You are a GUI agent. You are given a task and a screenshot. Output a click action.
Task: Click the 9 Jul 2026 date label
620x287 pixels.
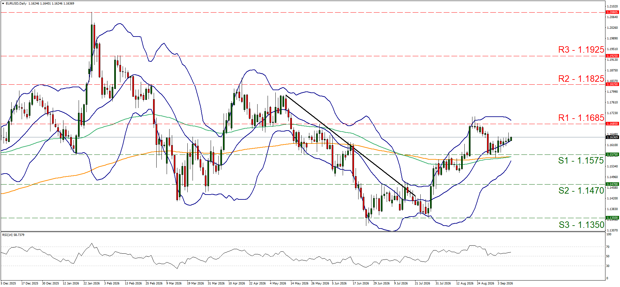[x=401, y=283]
